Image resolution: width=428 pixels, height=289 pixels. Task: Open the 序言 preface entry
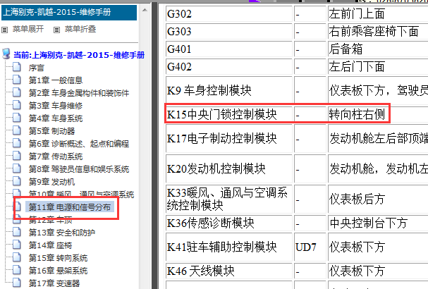pos(36,68)
